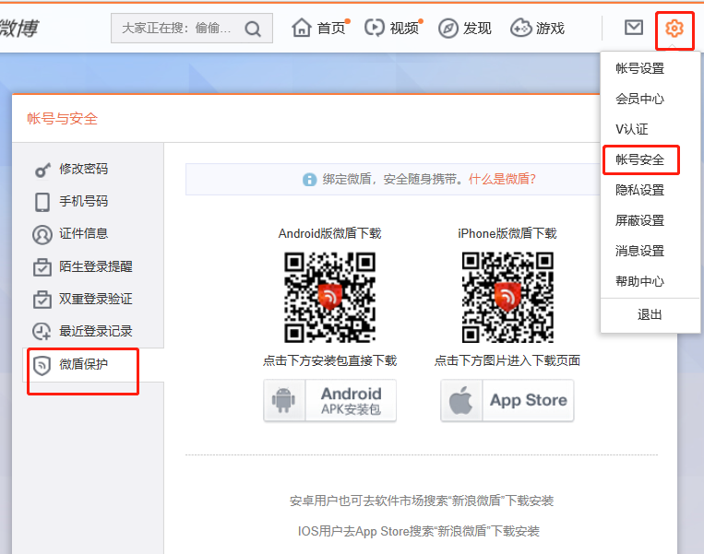Open 手机号码 in sidebar
This screenshot has width=704, height=554.
[x=84, y=202]
